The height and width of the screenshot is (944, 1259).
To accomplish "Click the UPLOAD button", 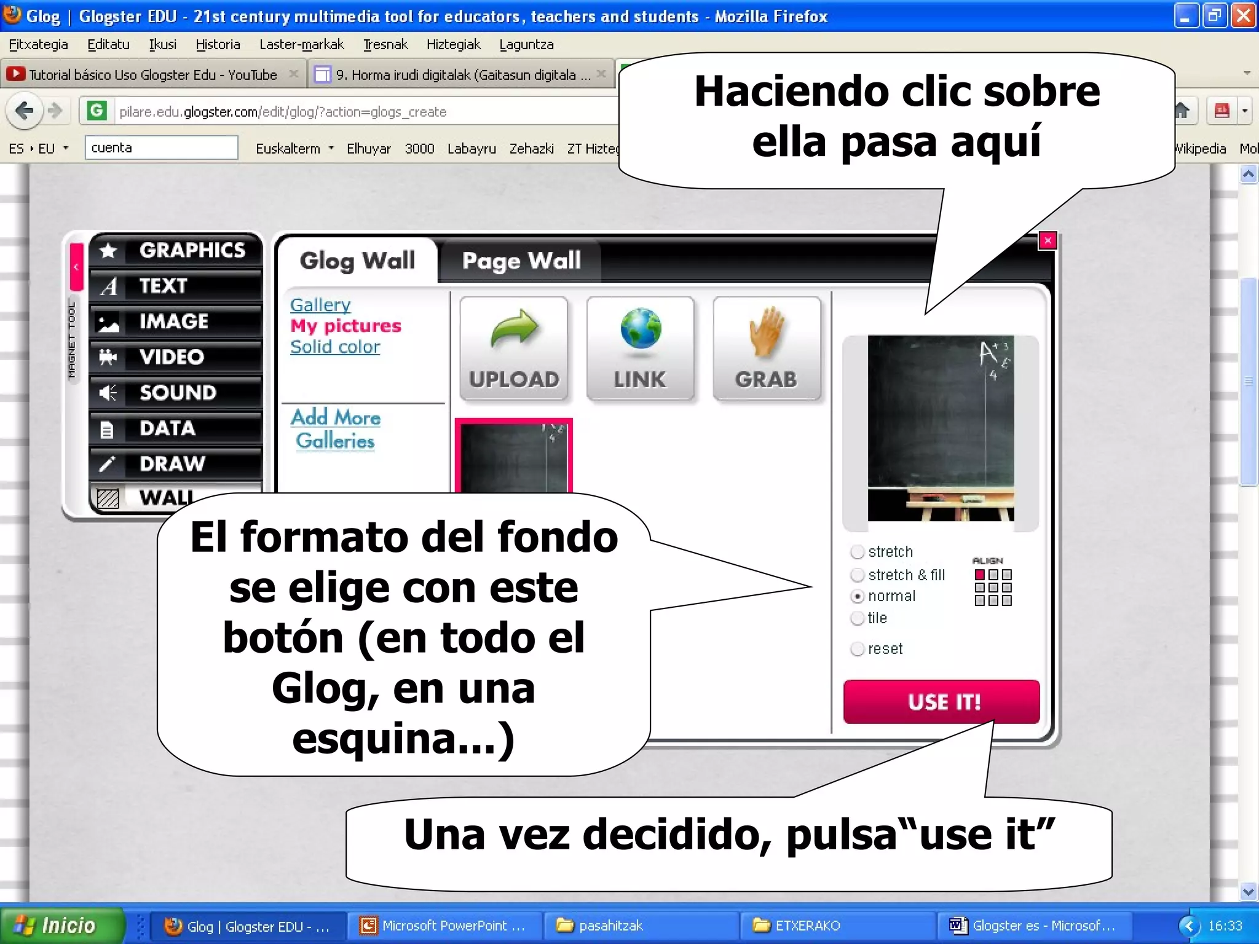I will click(x=514, y=348).
